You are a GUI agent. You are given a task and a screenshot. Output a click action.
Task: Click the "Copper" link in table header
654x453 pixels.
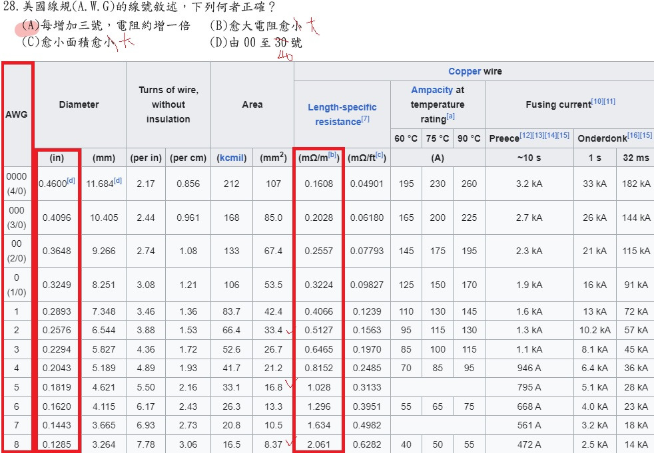pyautogui.click(x=464, y=71)
